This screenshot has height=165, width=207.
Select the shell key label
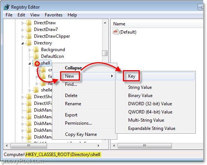click(46, 63)
